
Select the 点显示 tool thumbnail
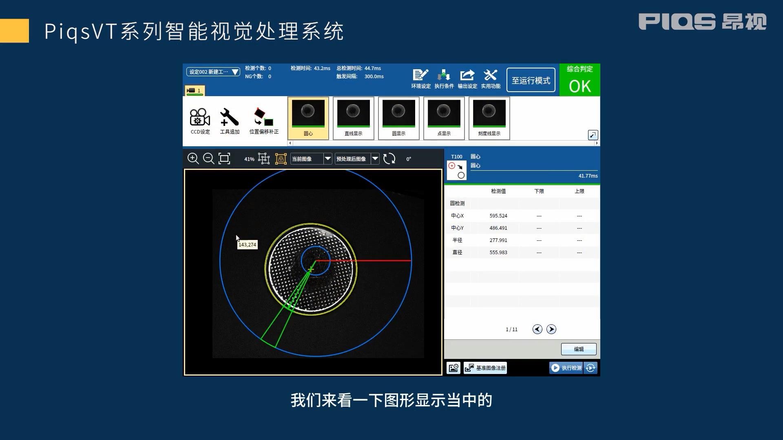(x=444, y=119)
